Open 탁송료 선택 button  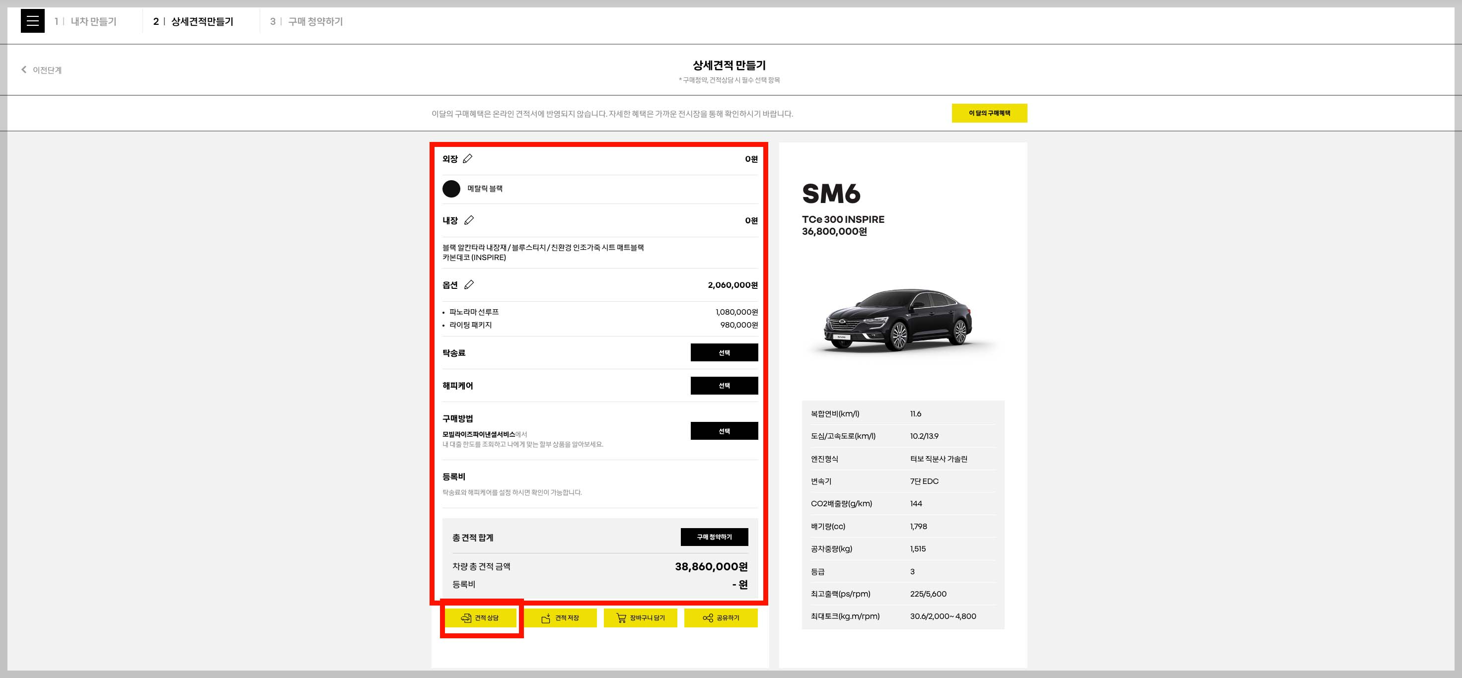click(724, 352)
